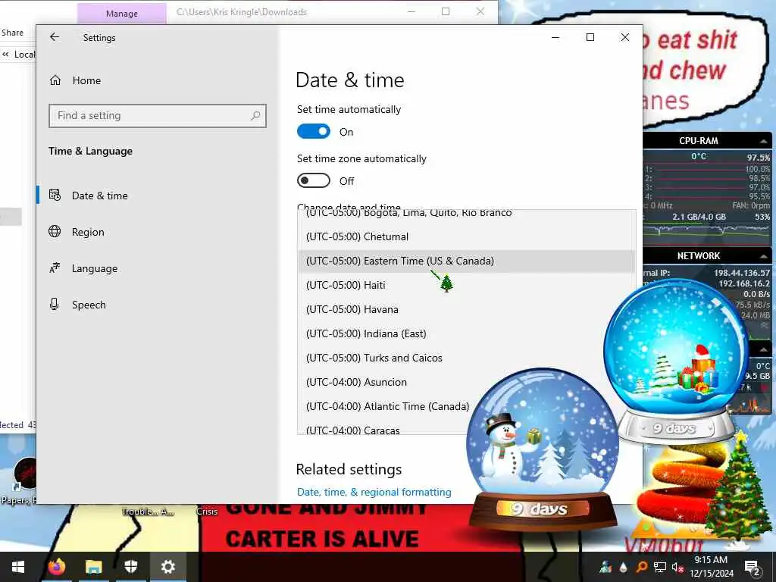Collapse the CPU-RAM gadget panel

tap(764, 141)
